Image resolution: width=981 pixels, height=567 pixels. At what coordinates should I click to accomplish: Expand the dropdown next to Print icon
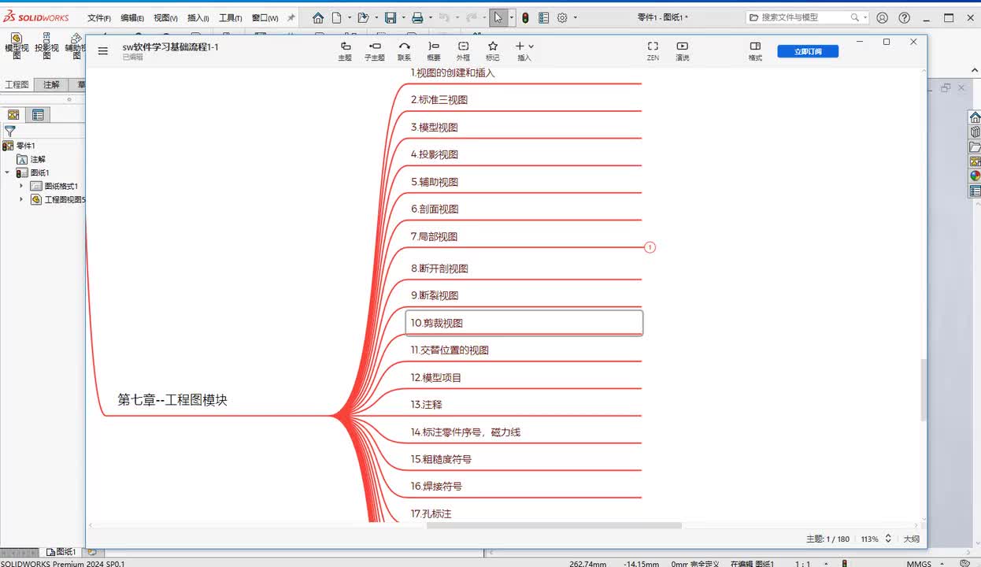pyautogui.click(x=430, y=17)
